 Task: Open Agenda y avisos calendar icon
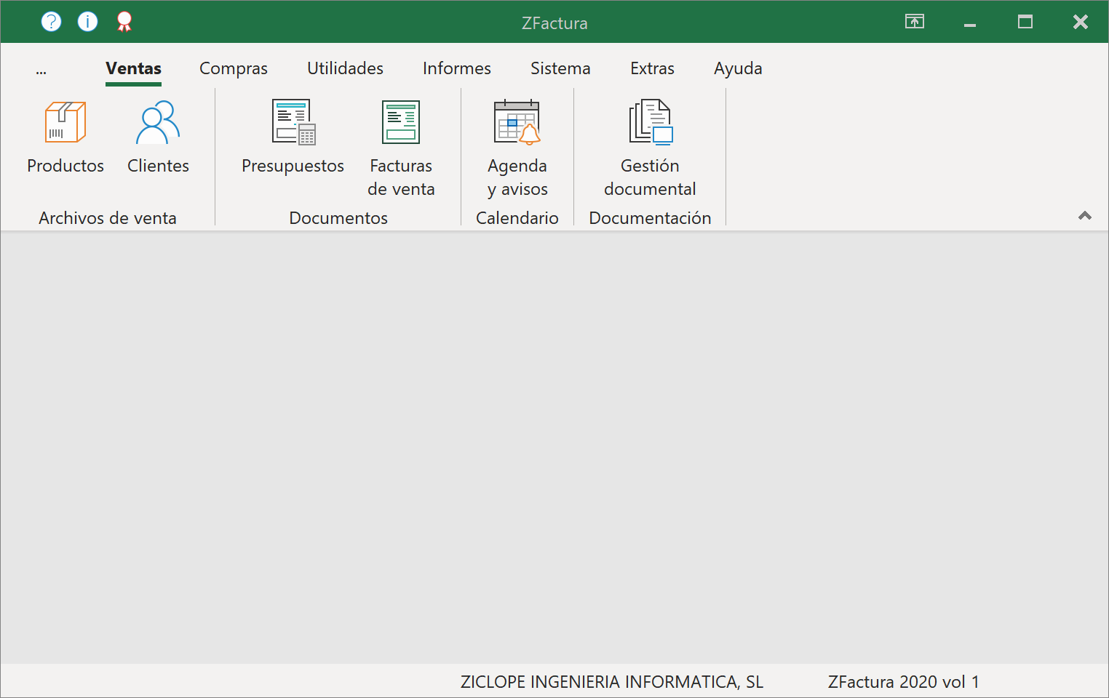[x=517, y=123]
